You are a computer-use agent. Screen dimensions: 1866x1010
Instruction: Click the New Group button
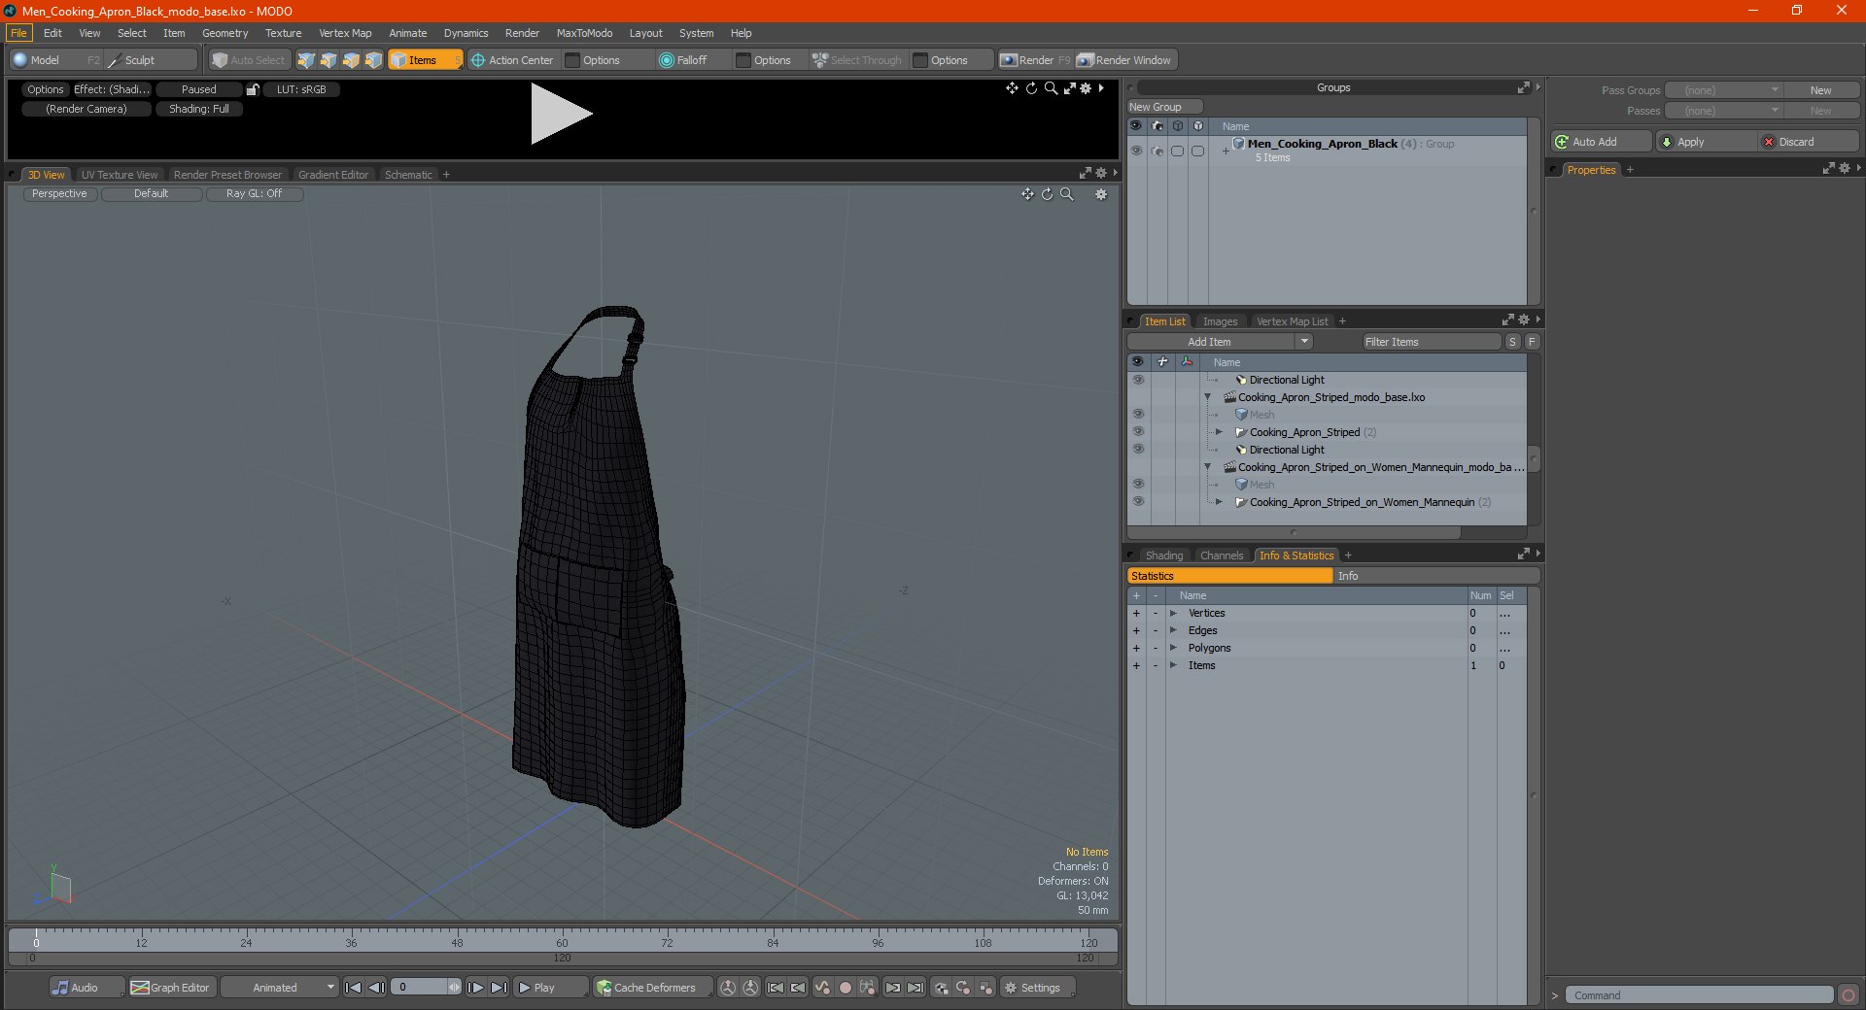[x=1164, y=107]
